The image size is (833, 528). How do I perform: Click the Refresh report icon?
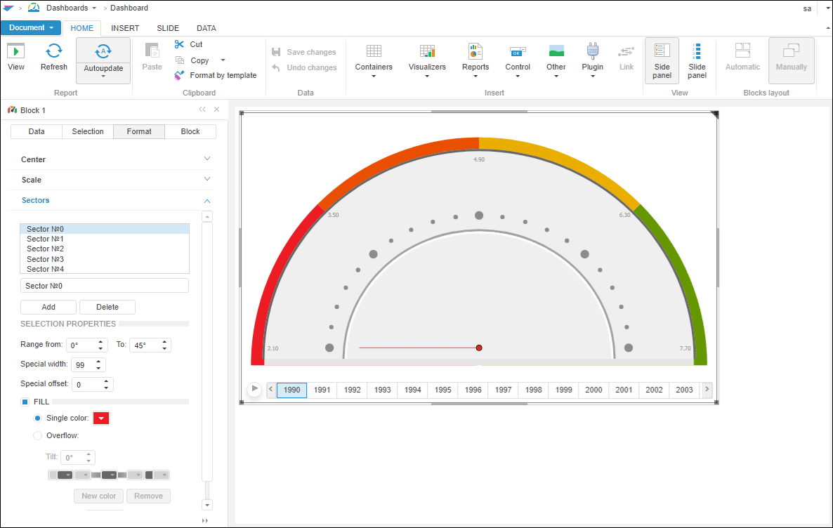(x=54, y=51)
